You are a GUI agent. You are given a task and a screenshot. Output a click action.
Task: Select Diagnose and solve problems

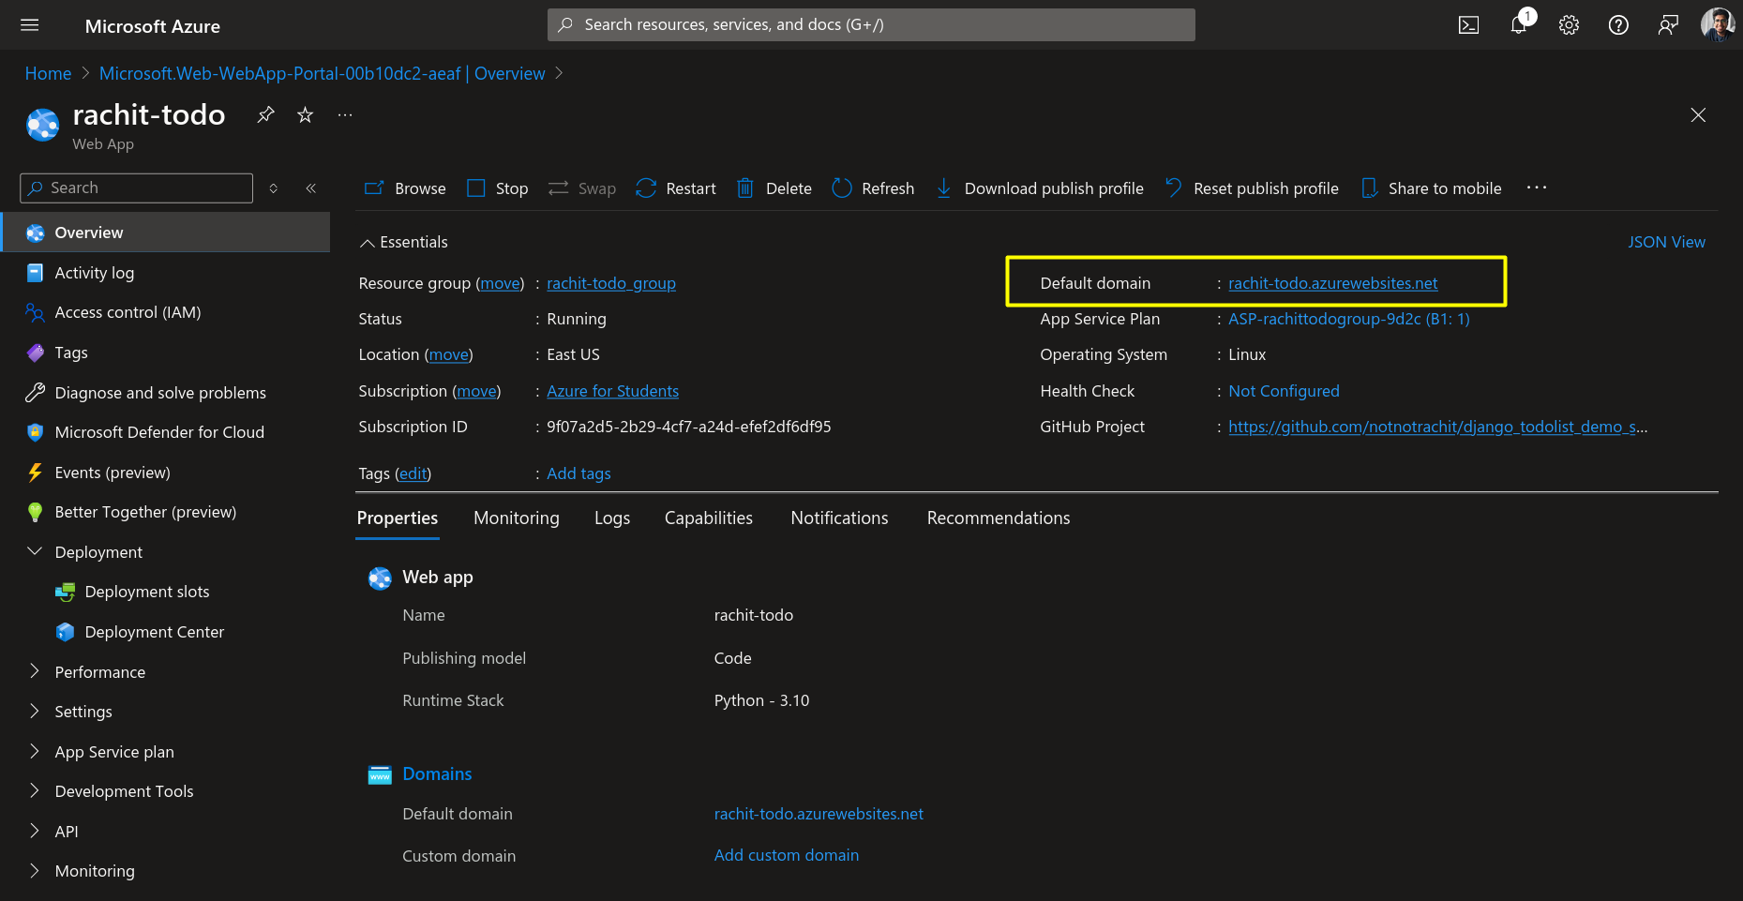pos(159,392)
